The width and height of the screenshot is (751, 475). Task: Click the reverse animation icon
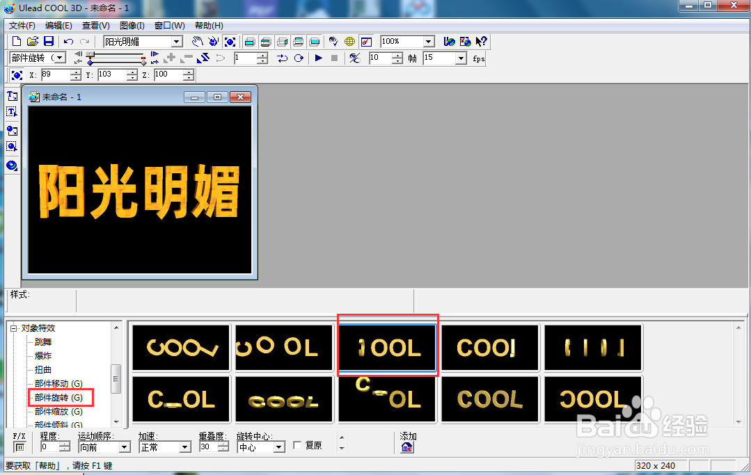pos(203,58)
